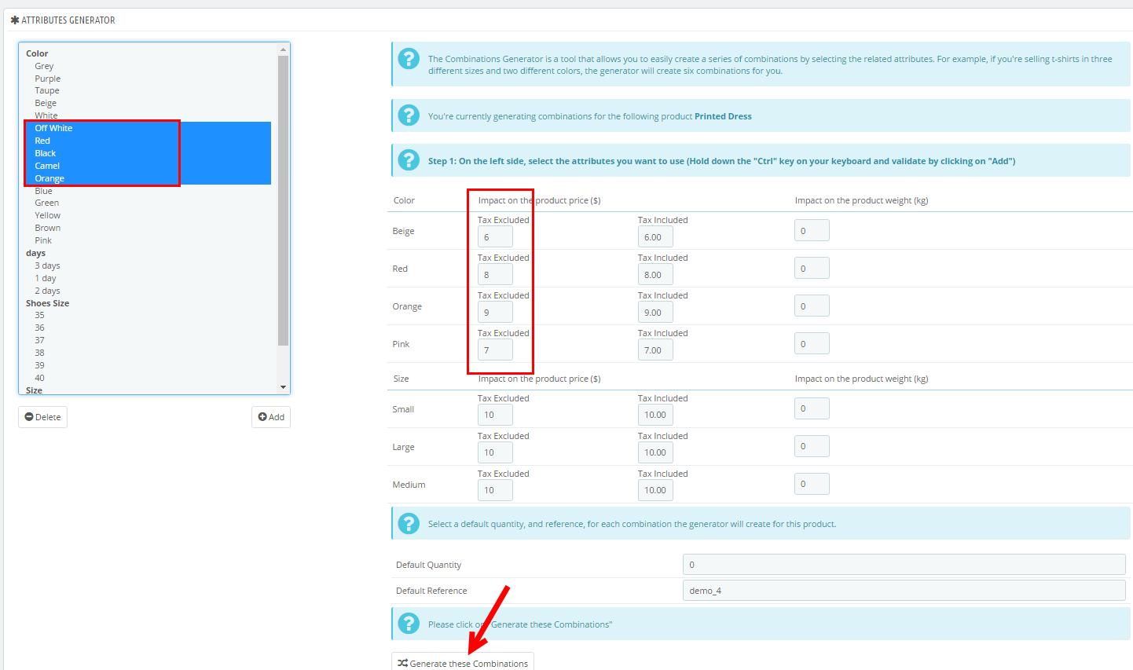The image size is (1133, 670).
Task: Select shoe size 38 in list
Action: click(39, 353)
